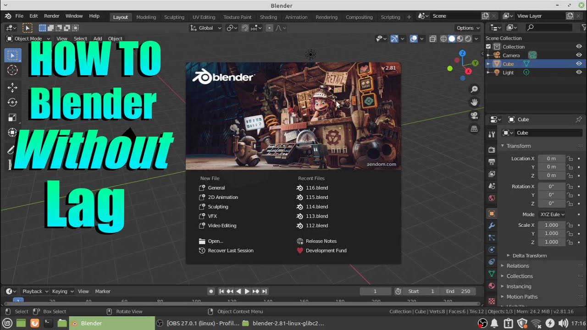Open World properties globe tab

(492, 198)
